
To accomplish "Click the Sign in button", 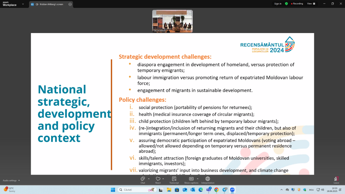I will click(278, 4).
